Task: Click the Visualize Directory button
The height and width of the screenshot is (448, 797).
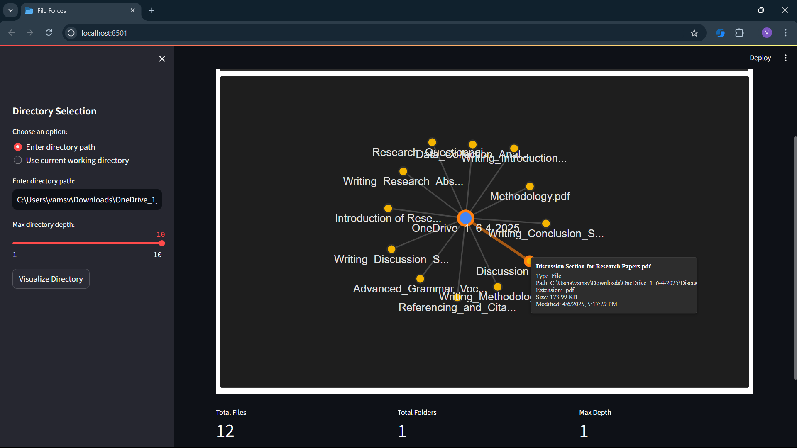Action: coord(51,279)
